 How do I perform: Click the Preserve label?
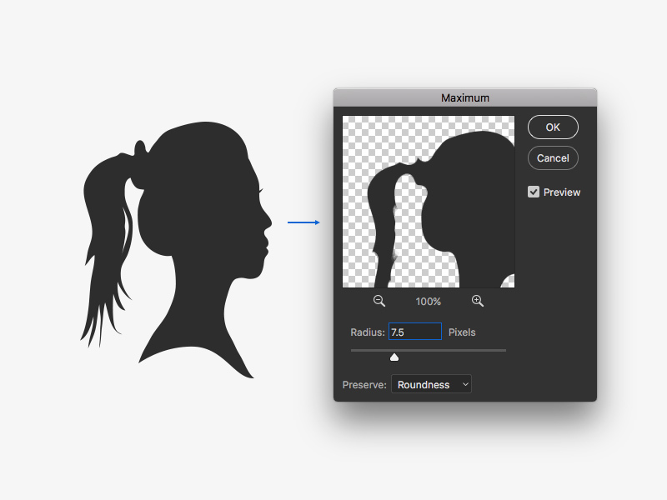[x=364, y=385]
